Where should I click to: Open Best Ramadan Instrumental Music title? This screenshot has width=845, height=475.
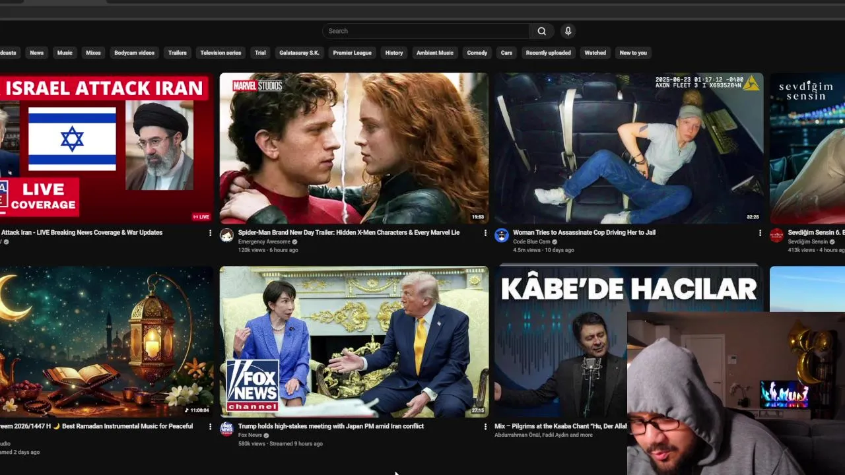click(x=96, y=426)
